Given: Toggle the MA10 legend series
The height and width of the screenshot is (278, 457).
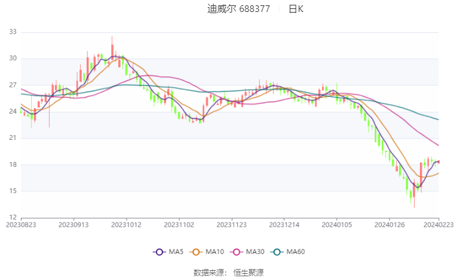Looking at the screenshot, I should 207,252.
